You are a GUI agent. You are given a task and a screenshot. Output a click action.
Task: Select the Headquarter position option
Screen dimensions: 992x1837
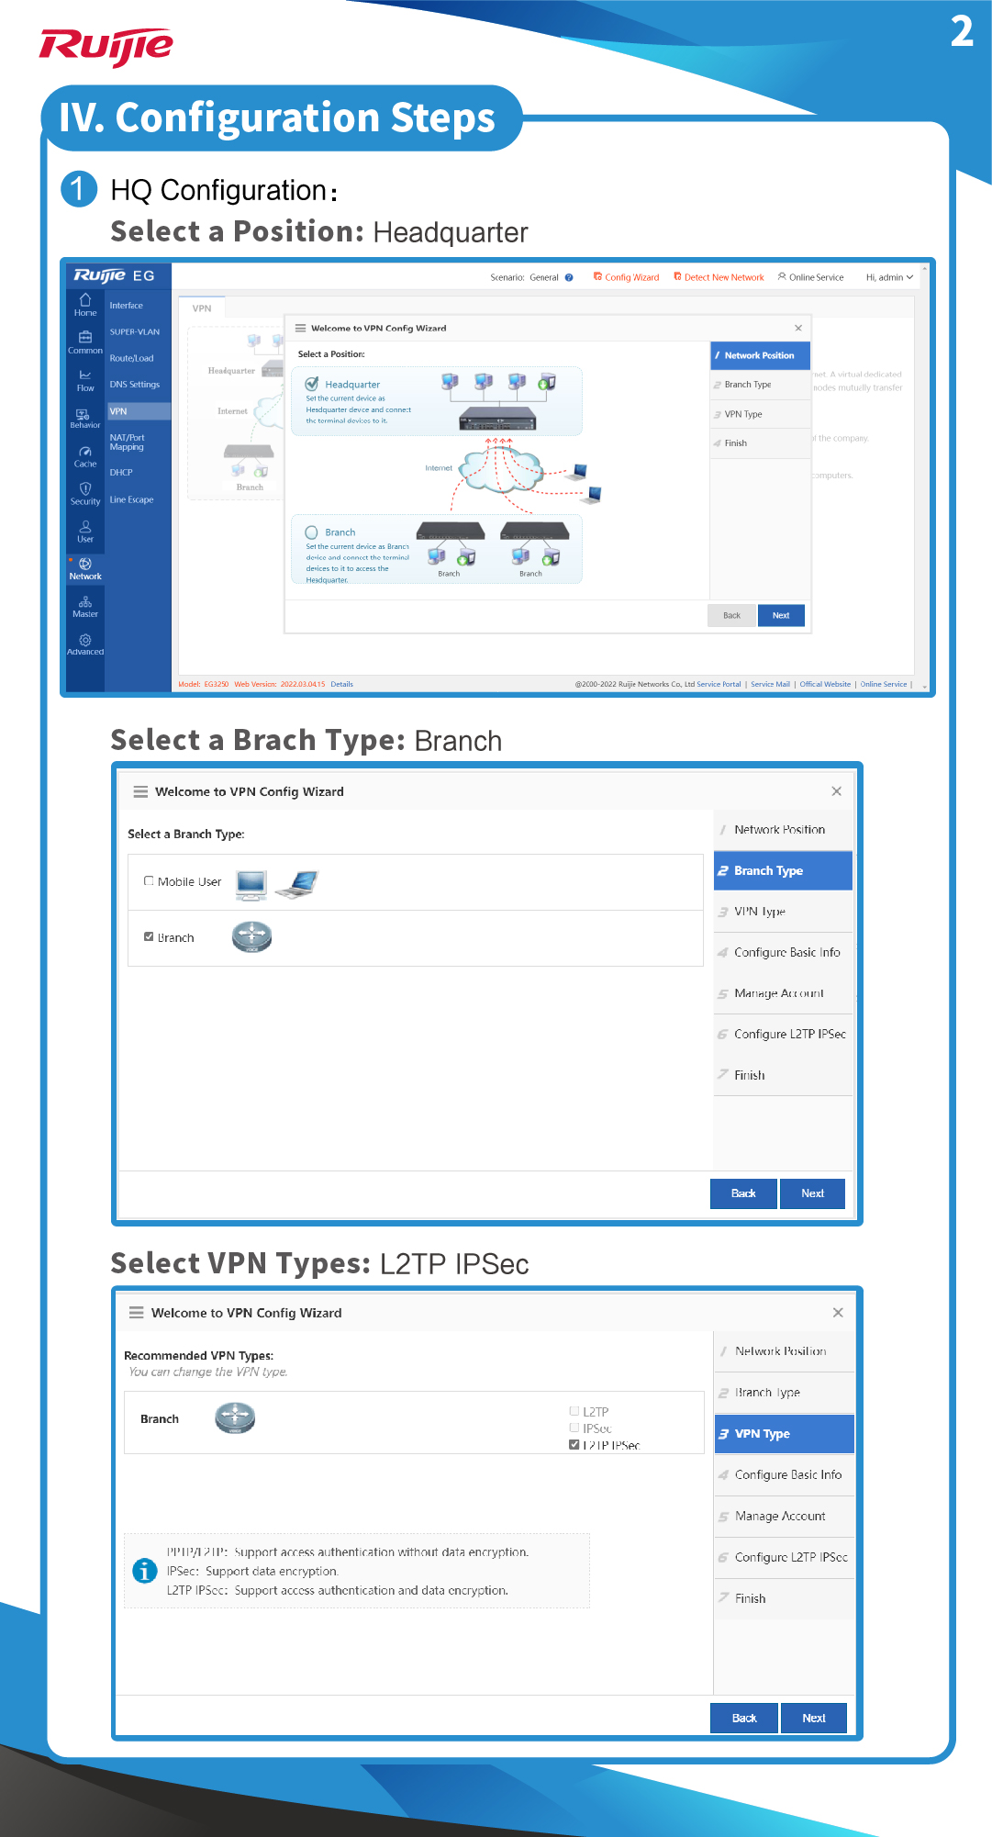(x=312, y=384)
